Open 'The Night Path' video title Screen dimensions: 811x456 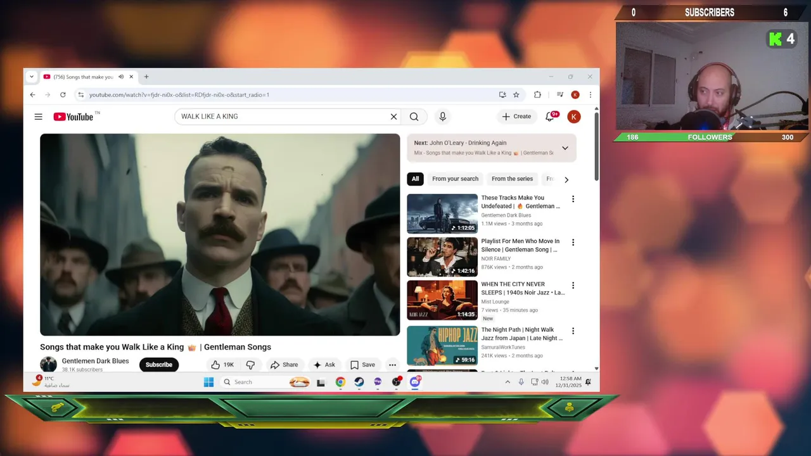tap(521, 334)
